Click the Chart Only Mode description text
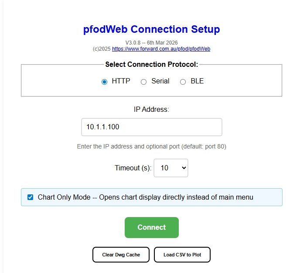 point(145,197)
